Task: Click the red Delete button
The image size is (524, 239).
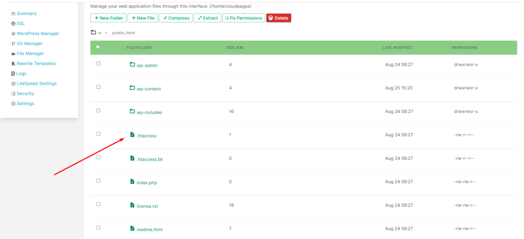Action: 279,18
